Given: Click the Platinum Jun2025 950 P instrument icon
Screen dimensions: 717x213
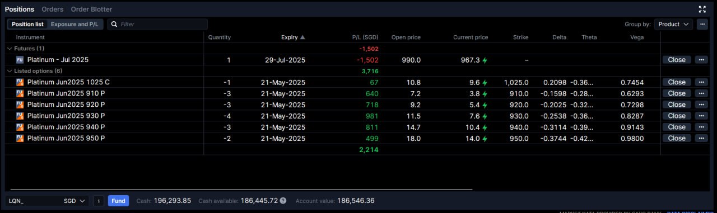Looking at the screenshot, I should point(20,138).
